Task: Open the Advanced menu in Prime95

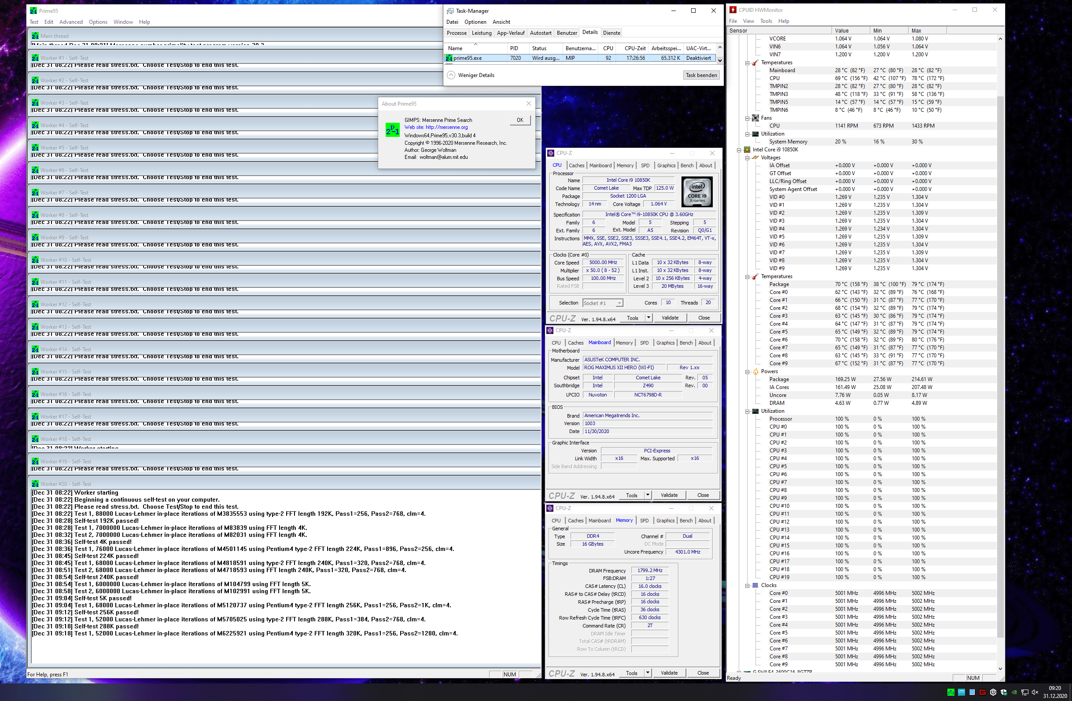Action: click(x=71, y=22)
